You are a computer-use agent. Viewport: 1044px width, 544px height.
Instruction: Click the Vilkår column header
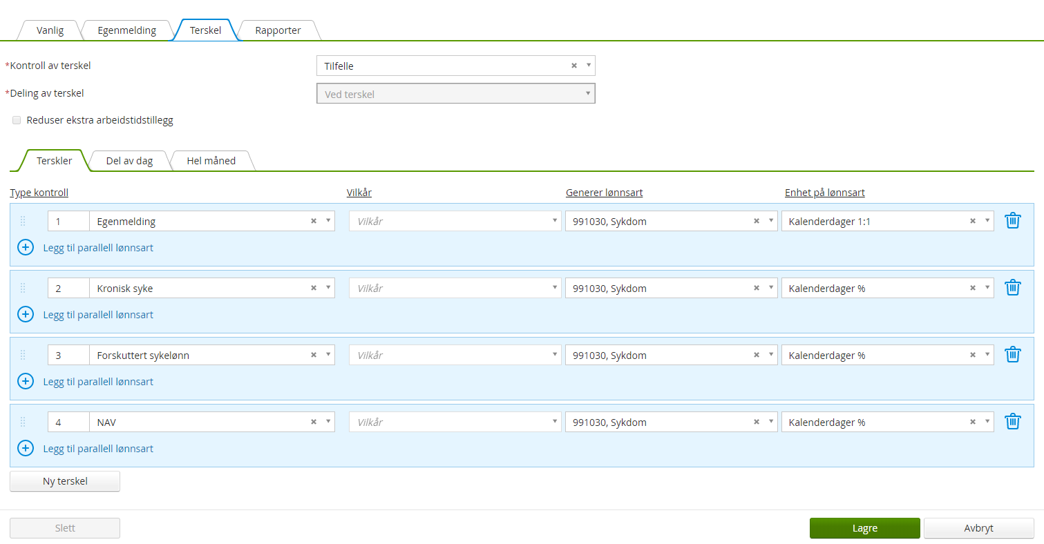coord(359,193)
